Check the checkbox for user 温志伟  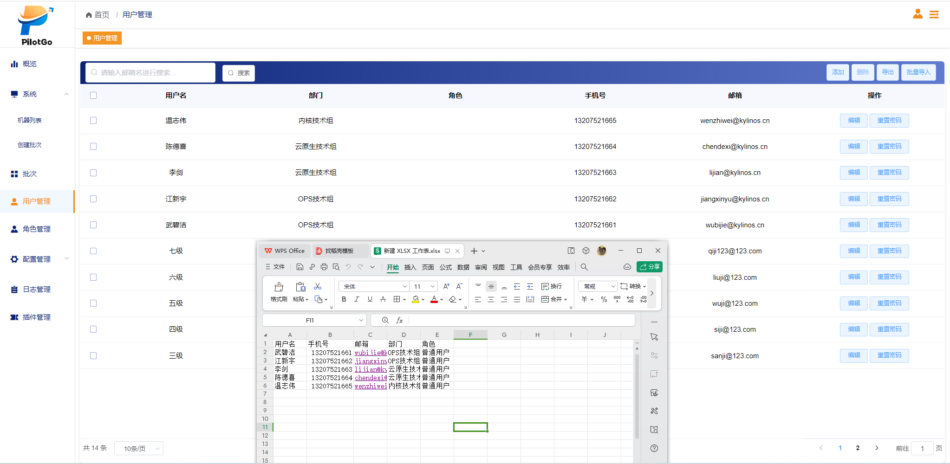click(93, 121)
